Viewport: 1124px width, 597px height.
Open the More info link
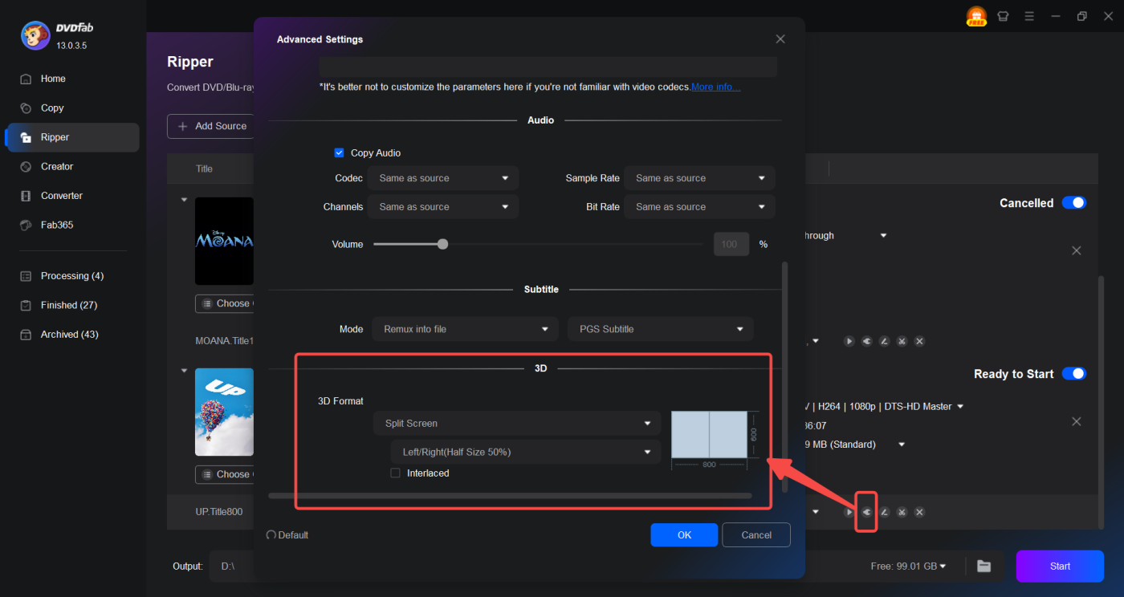(715, 87)
